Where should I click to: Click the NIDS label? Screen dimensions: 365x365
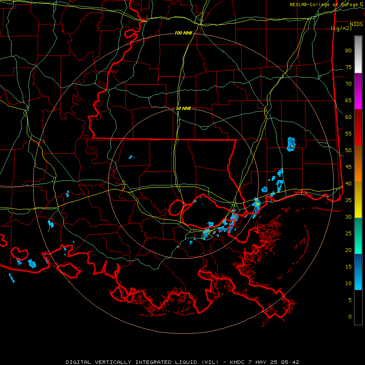coord(356,24)
